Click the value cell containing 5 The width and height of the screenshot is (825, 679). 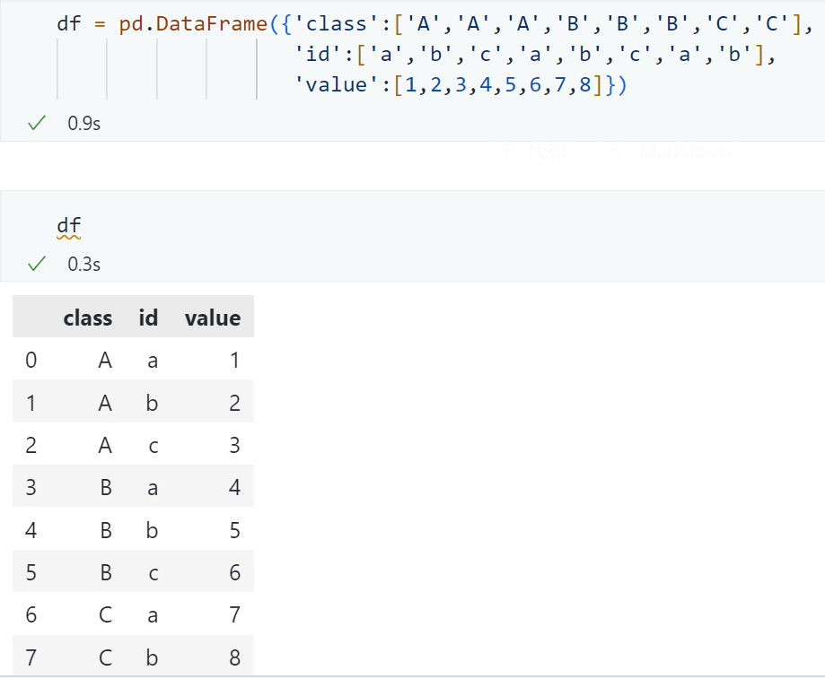[234, 530]
